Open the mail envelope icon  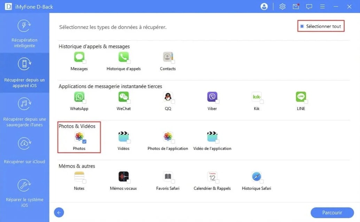(x=296, y=6)
